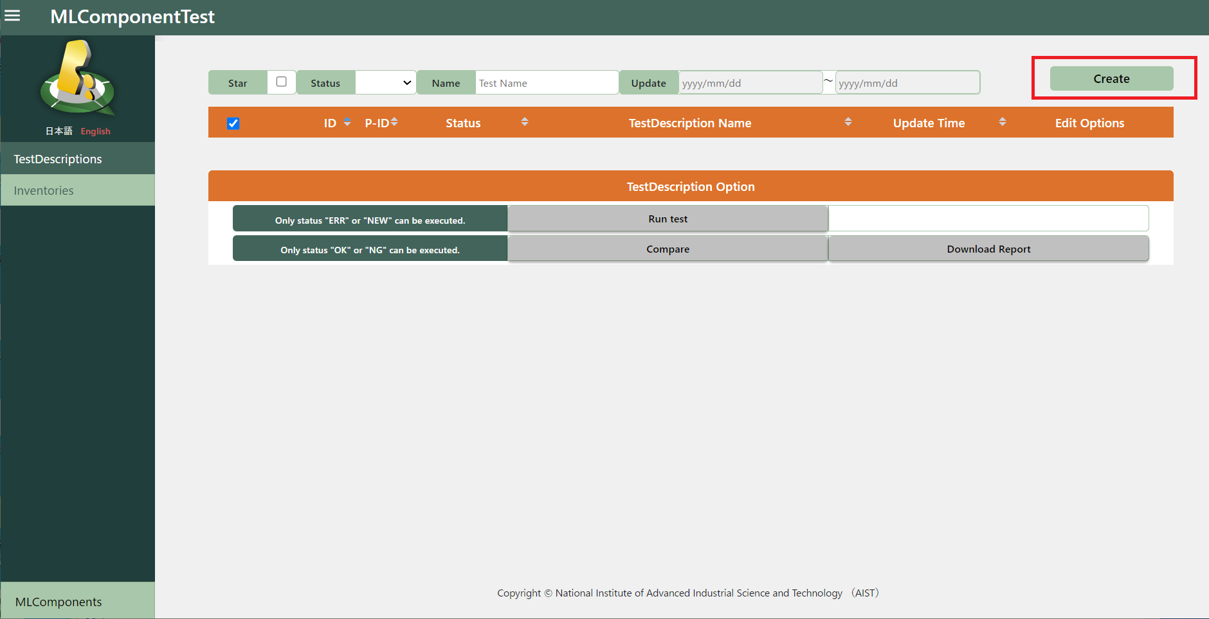
Task: Select the English language link
Action: click(x=95, y=131)
